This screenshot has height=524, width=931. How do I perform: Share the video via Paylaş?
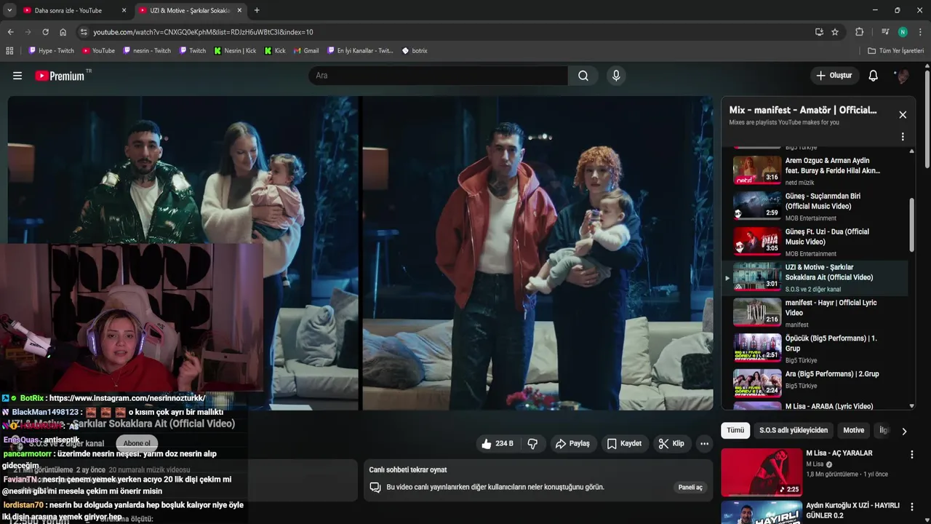point(573,443)
